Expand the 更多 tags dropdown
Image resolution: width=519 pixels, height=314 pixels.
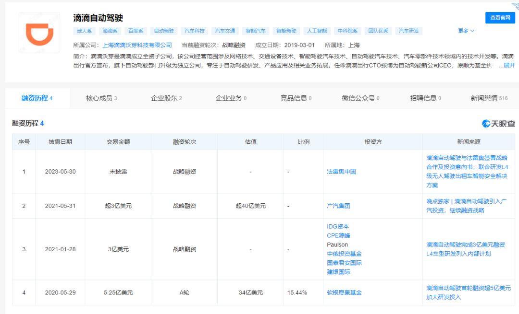(x=466, y=31)
